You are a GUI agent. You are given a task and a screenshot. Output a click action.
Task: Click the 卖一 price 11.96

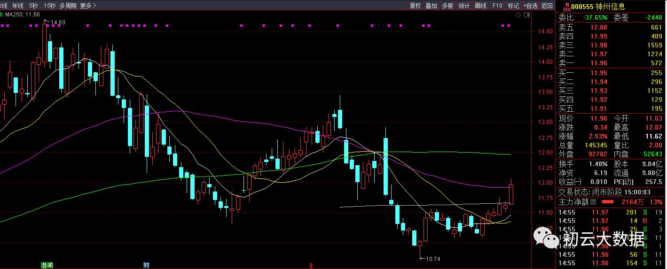tap(599, 63)
